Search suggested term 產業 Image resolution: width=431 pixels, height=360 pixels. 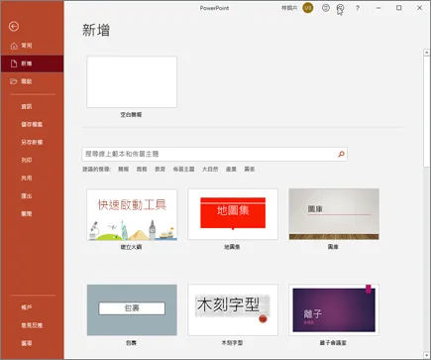(231, 170)
